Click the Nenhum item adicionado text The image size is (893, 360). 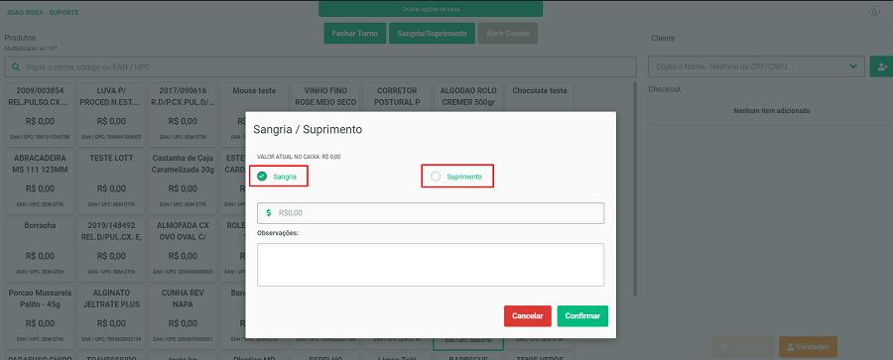pyautogui.click(x=772, y=110)
